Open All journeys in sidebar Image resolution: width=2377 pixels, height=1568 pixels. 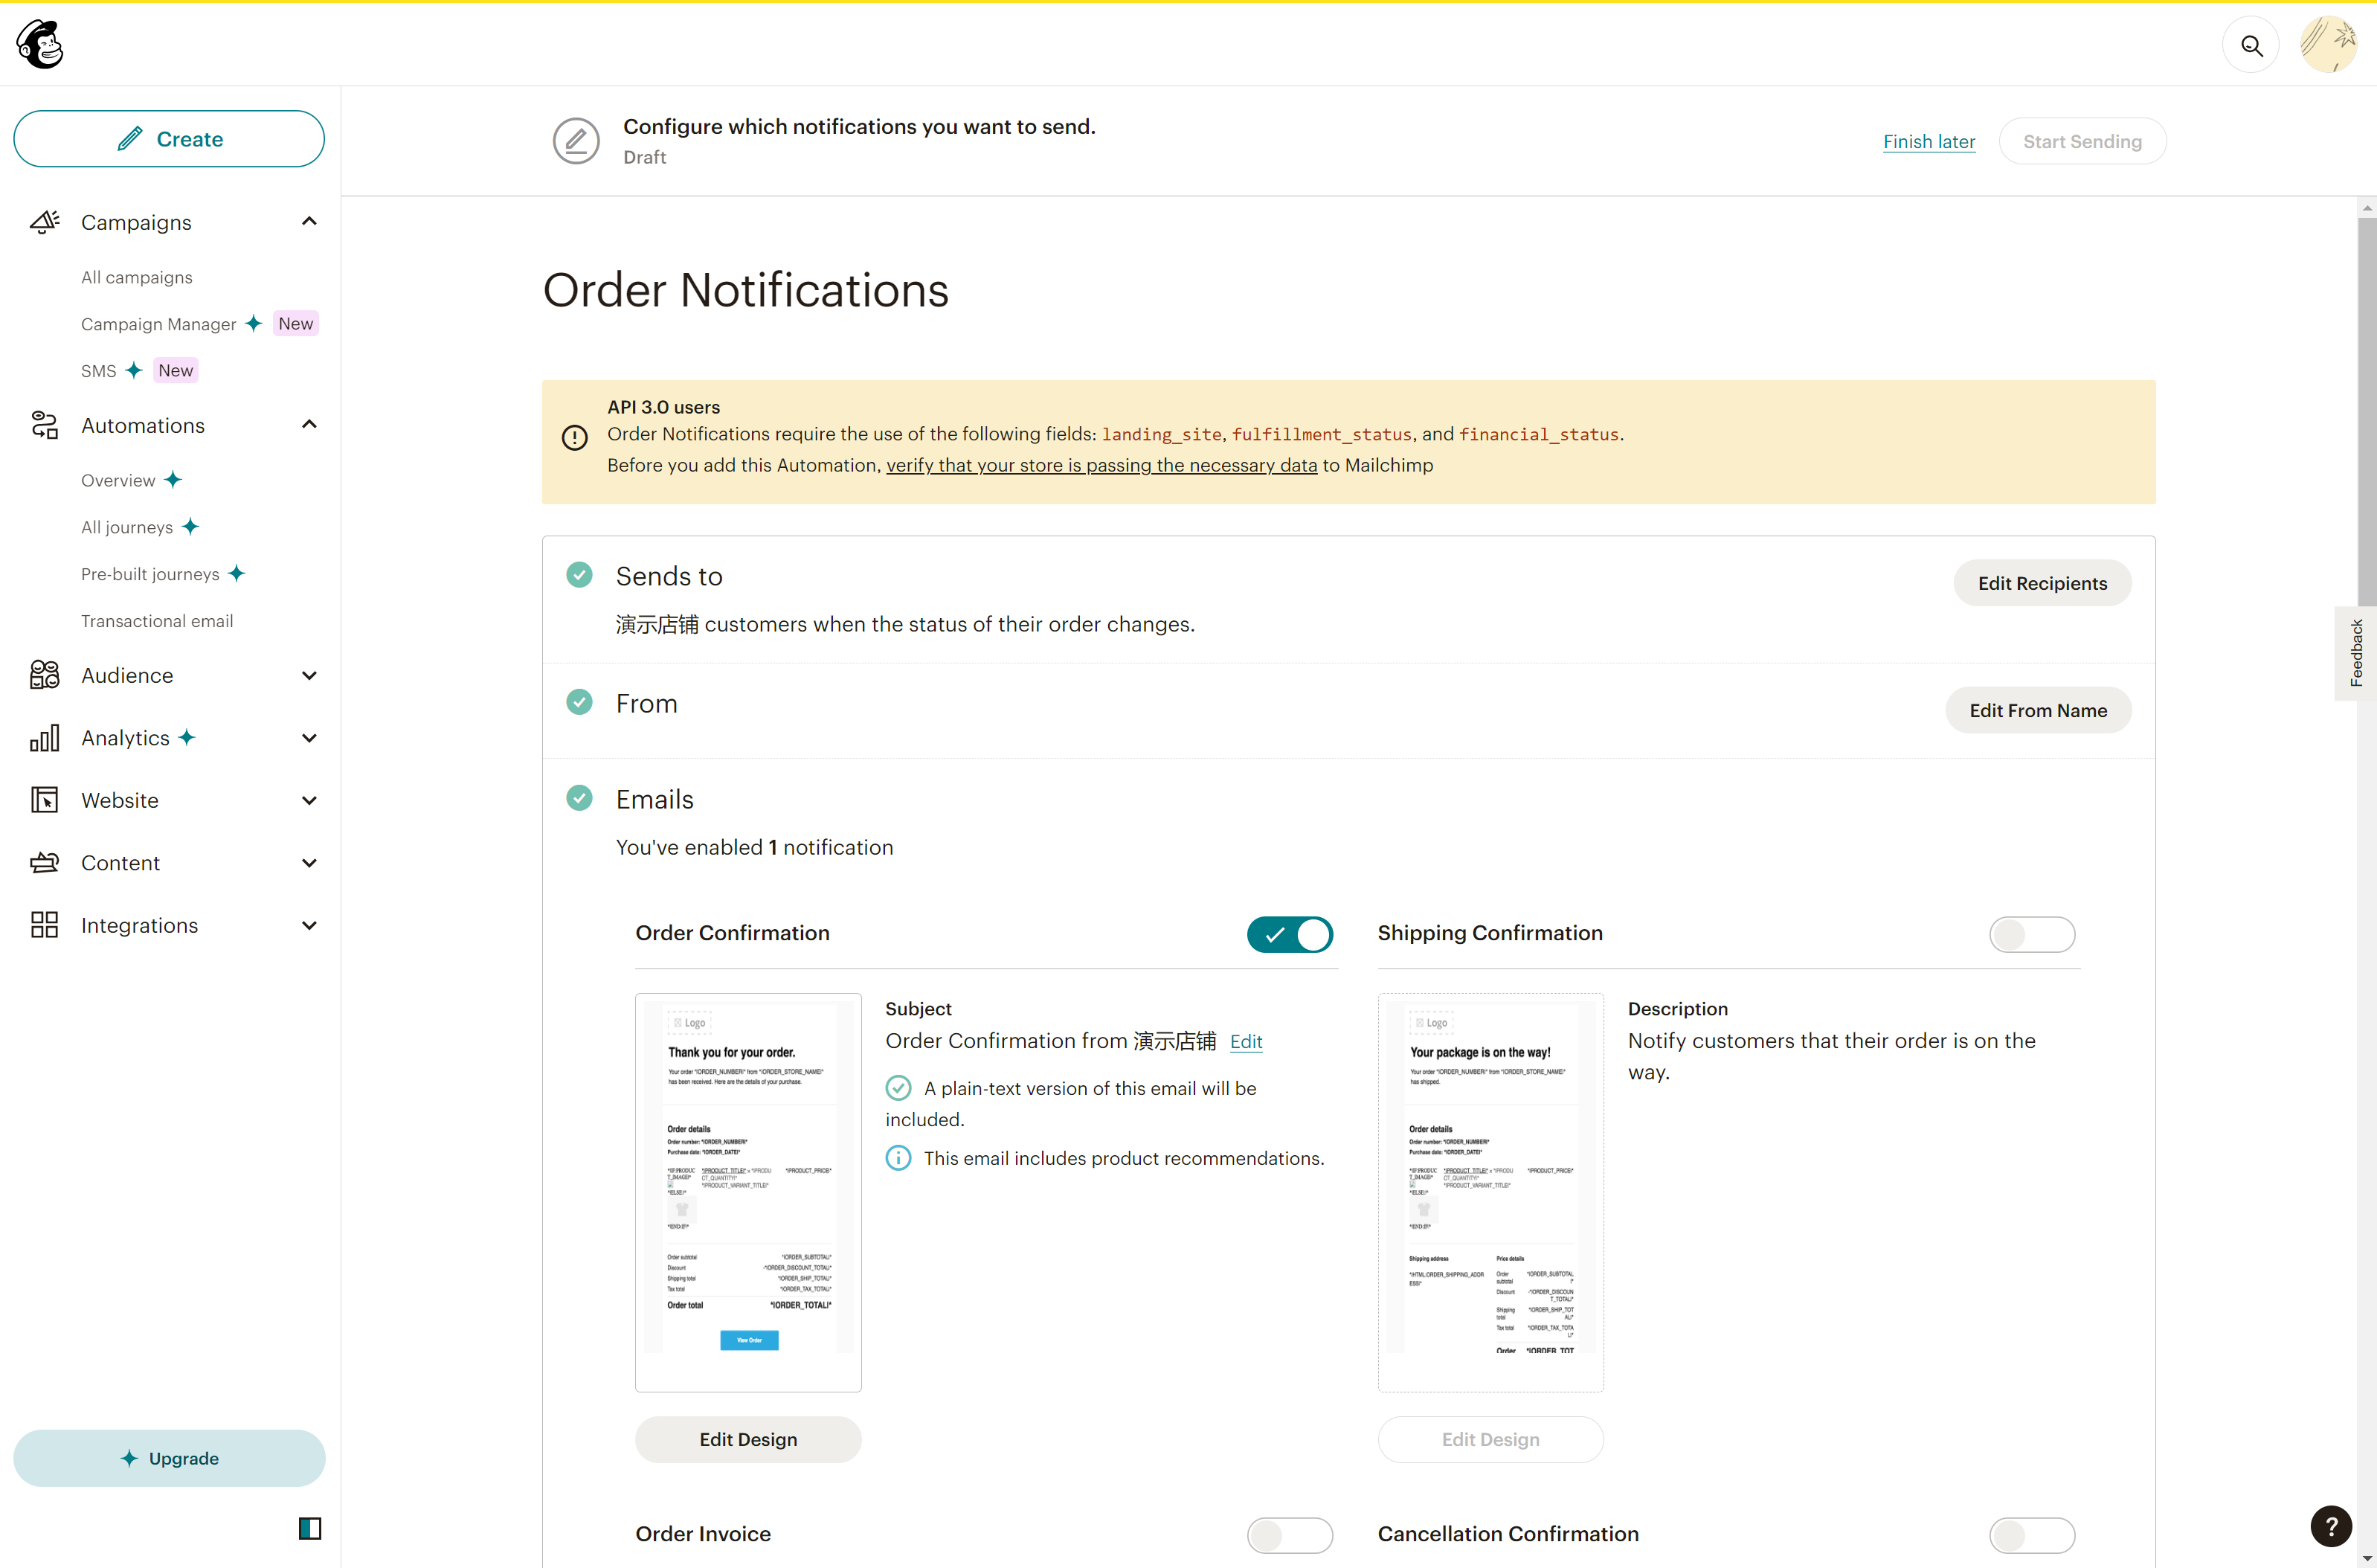pos(127,527)
